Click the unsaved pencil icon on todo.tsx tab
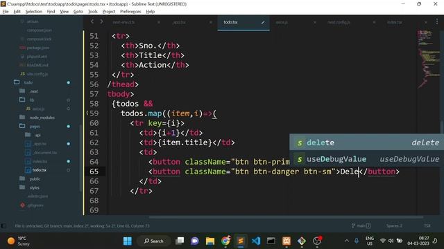This screenshot has width=444, height=249. (263, 22)
